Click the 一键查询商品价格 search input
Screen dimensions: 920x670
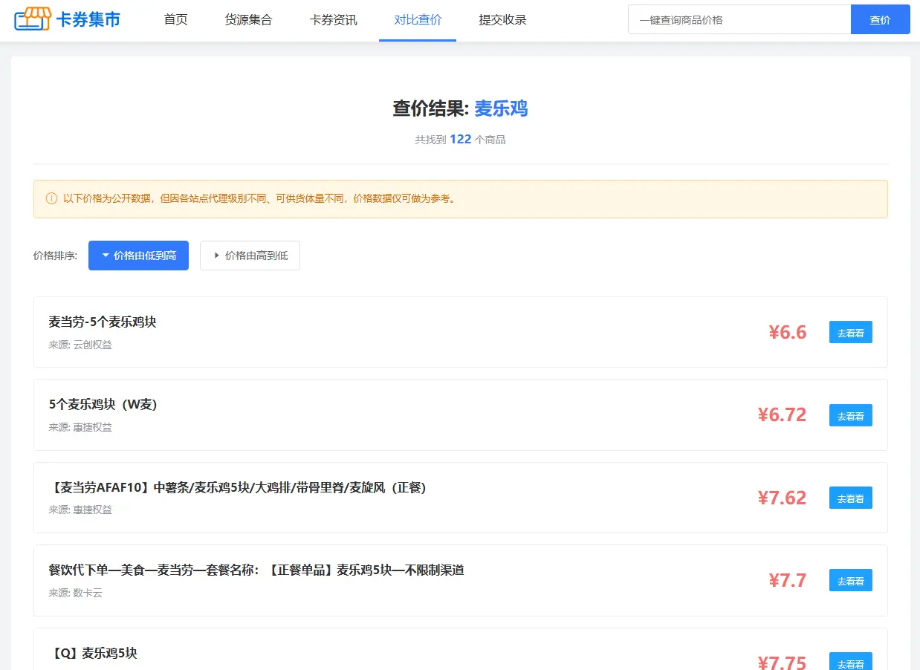pyautogui.click(x=739, y=19)
